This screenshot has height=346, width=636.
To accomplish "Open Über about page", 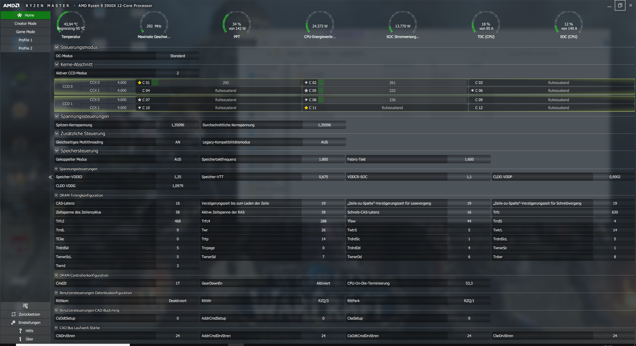I will point(26,339).
